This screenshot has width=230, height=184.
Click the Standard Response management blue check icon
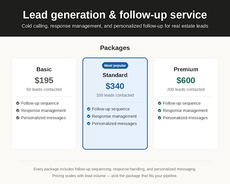[89, 116]
